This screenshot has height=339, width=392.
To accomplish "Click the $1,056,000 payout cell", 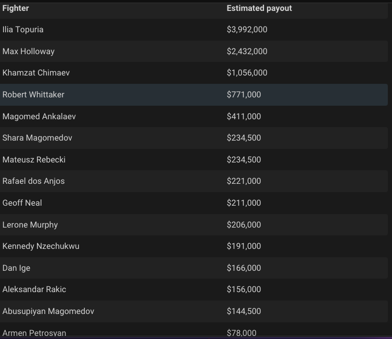I will pos(247,73).
